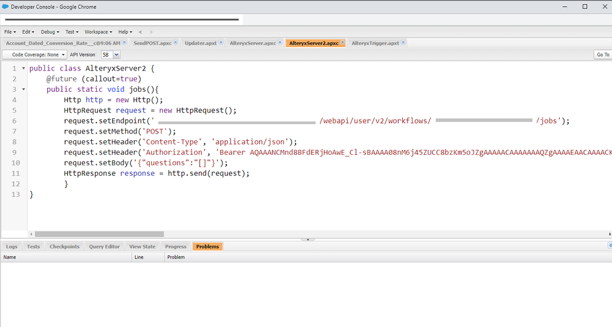Screen dimensions: 612x327
Task: Click the 'request.setMethod' code line
Action: coord(120,132)
